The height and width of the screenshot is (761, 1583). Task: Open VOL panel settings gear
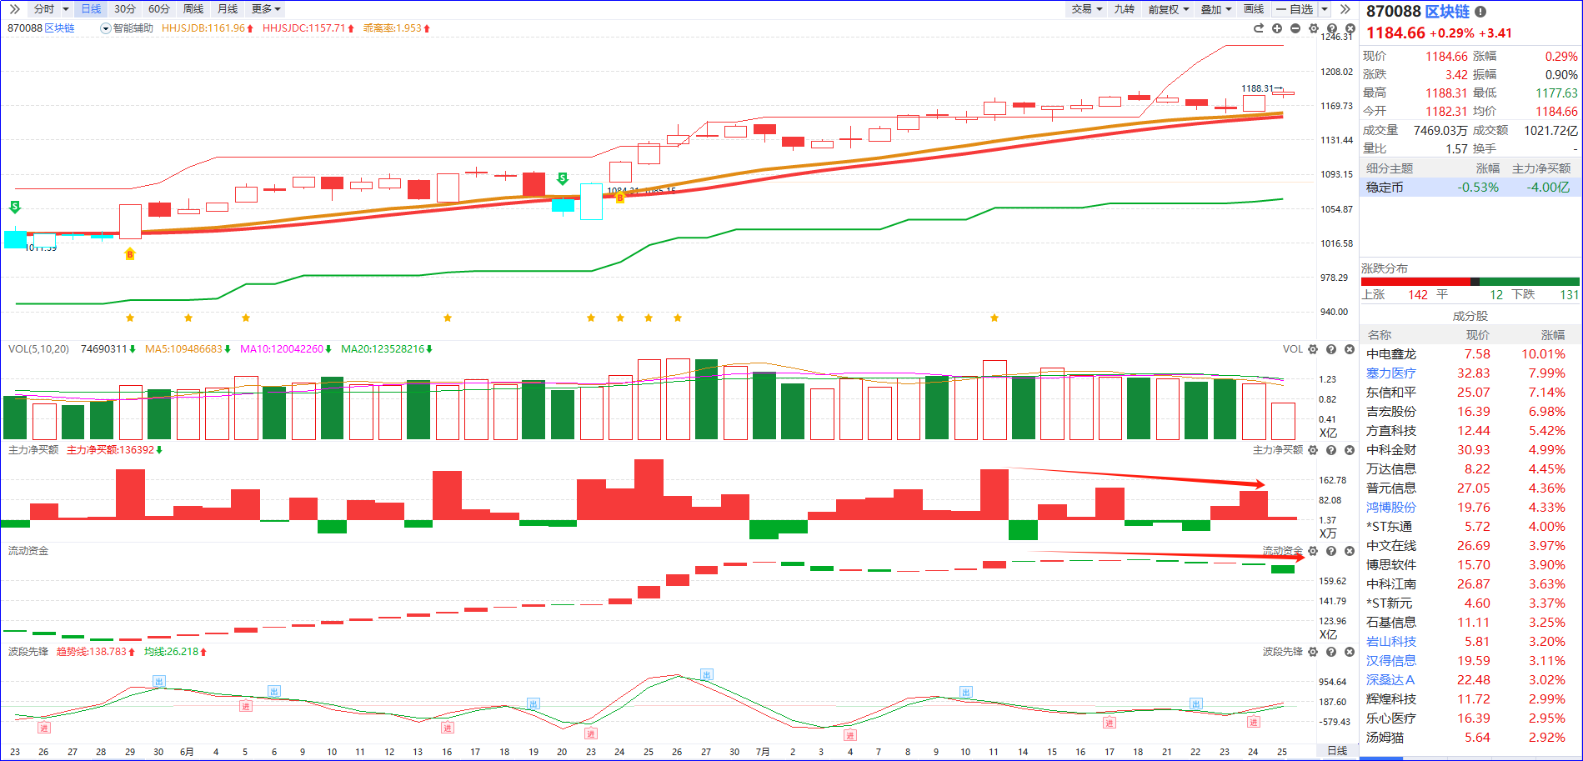tap(1313, 349)
